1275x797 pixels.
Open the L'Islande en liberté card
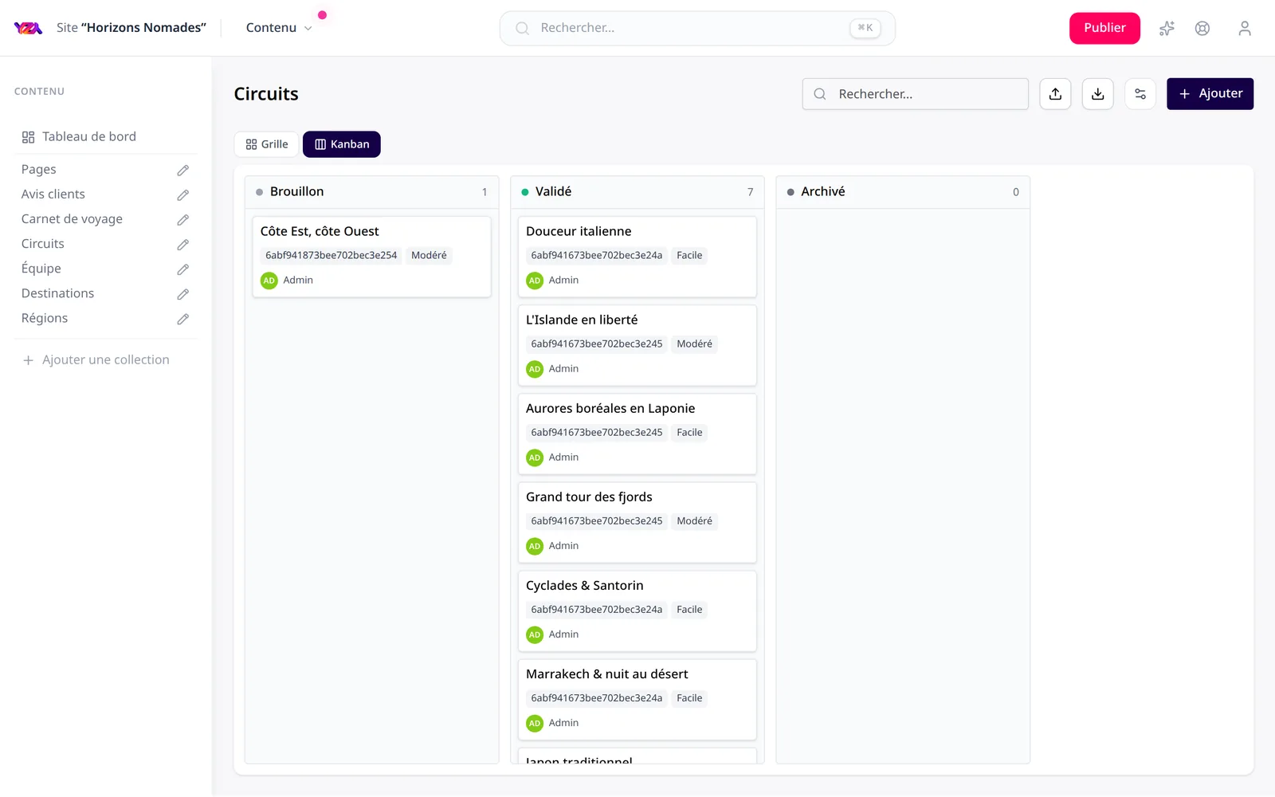(637, 345)
